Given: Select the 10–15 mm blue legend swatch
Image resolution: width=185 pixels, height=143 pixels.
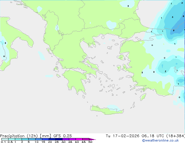Looking at the screenshot, I should coord(39,139).
